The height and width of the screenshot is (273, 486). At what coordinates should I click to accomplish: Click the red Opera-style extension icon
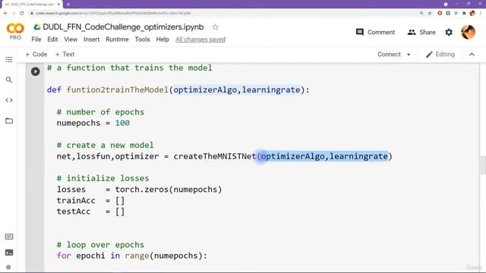[440, 14]
